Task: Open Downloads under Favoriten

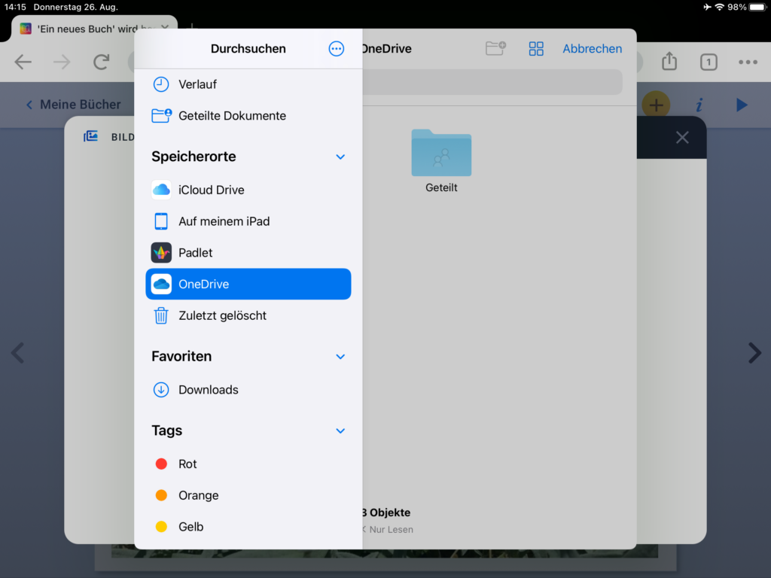Action: tap(208, 390)
